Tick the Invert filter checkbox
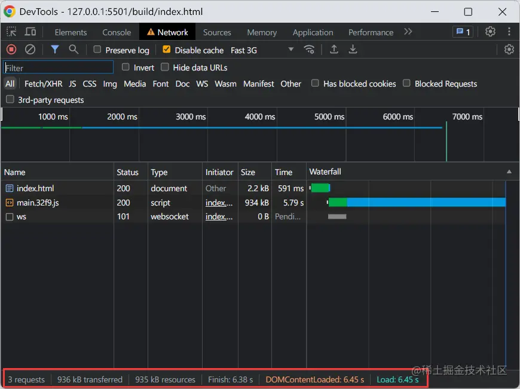520x389 pixels. tap(126, 67)
